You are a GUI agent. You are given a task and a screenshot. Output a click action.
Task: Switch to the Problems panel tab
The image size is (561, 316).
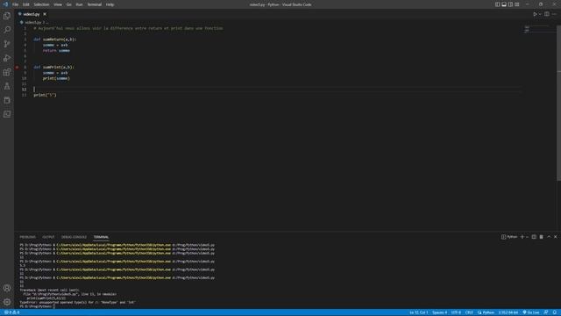27,237
